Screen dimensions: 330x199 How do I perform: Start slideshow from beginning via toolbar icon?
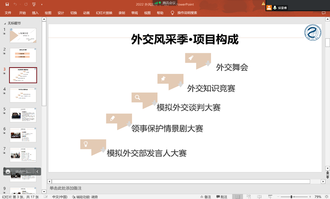click(x=34, y=4)
